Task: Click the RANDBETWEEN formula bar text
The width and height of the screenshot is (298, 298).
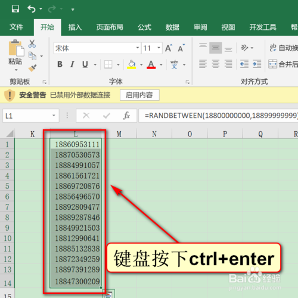Action: pos(221,116)
